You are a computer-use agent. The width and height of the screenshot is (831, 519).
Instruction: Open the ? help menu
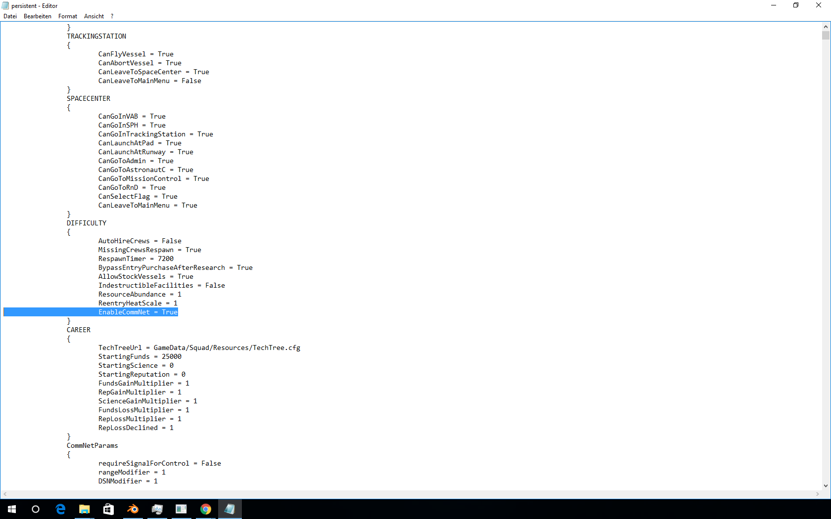point(112,16)
